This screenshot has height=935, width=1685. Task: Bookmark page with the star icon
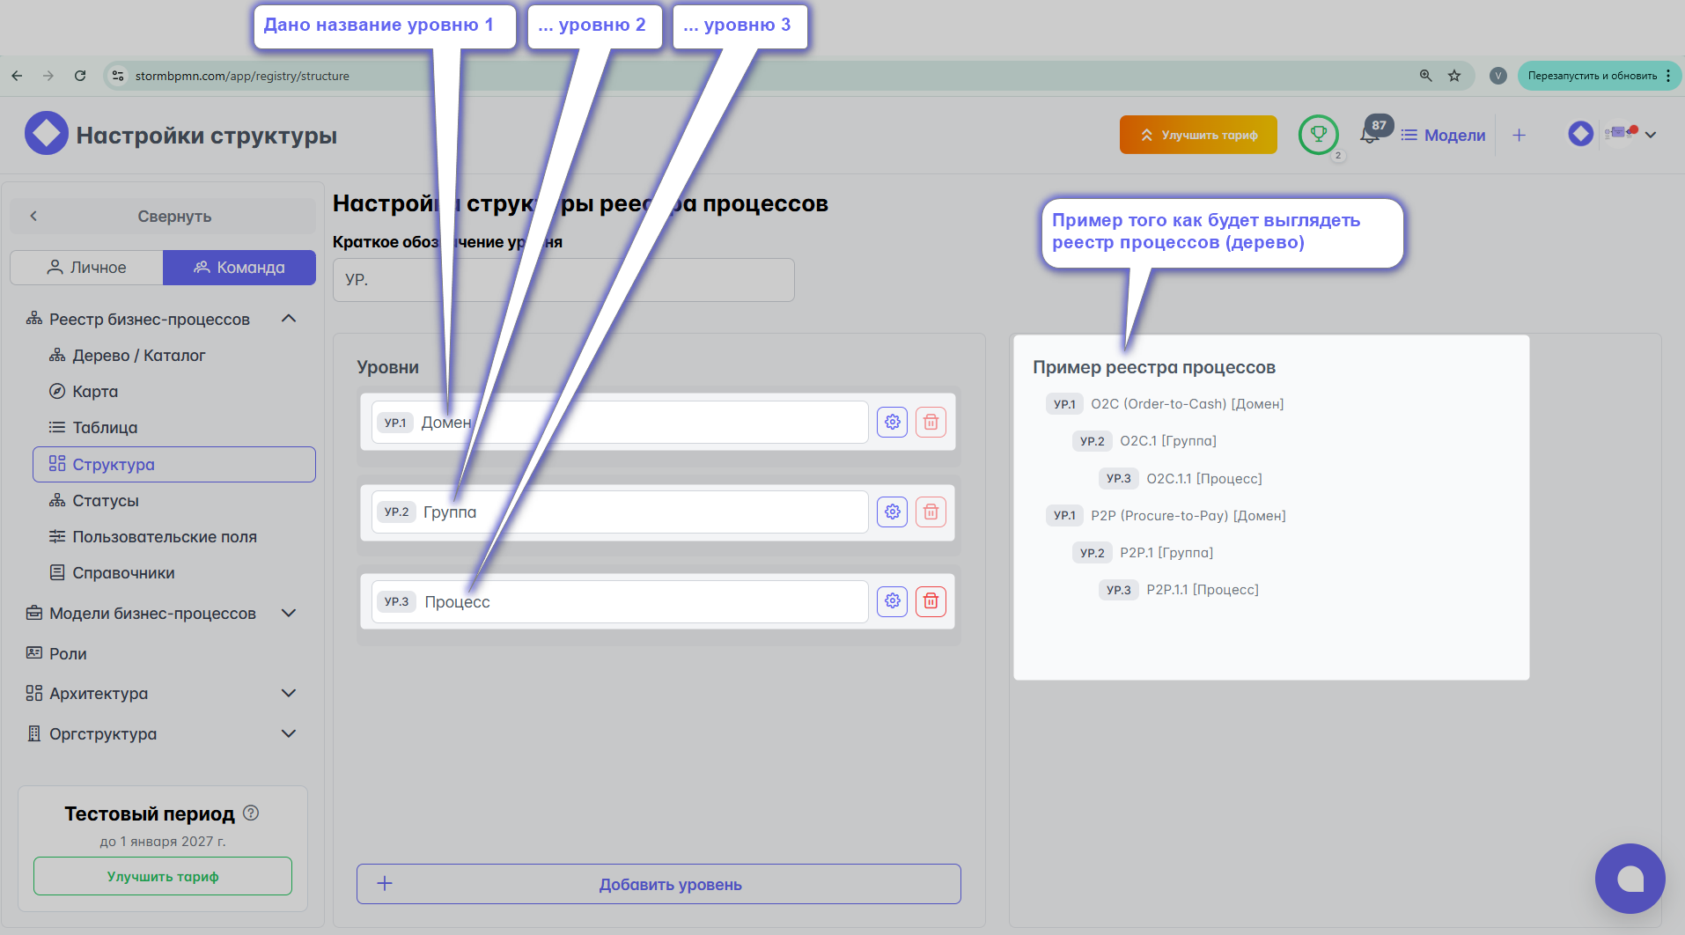pos(1454,76)
